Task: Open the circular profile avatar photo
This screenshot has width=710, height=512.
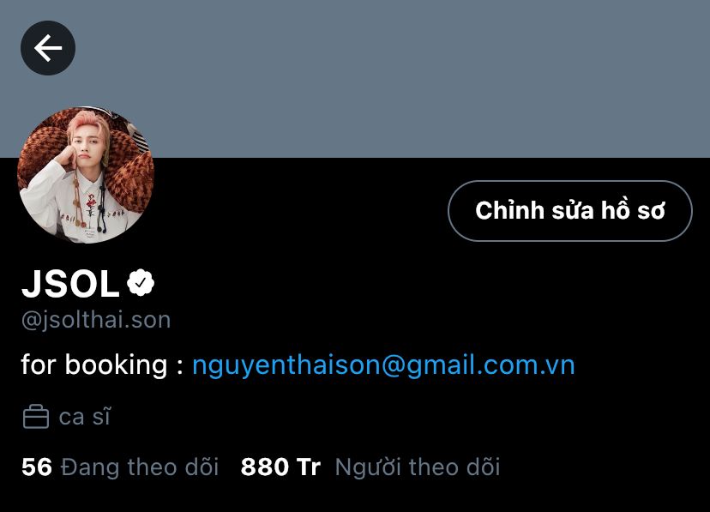Action: click(x=86, y=175)
